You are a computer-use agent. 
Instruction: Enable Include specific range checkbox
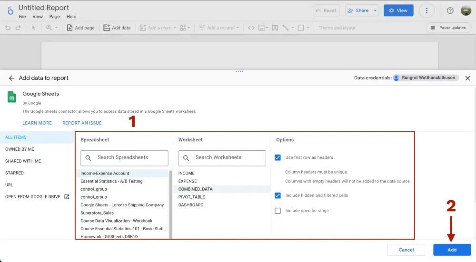[278, 211]
